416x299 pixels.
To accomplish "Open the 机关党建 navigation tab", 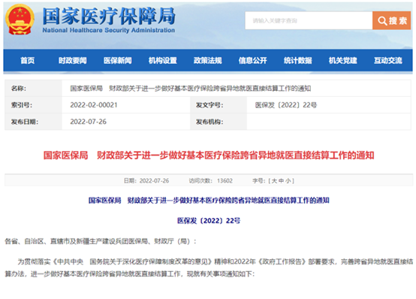I will click(x=343, y=61).
